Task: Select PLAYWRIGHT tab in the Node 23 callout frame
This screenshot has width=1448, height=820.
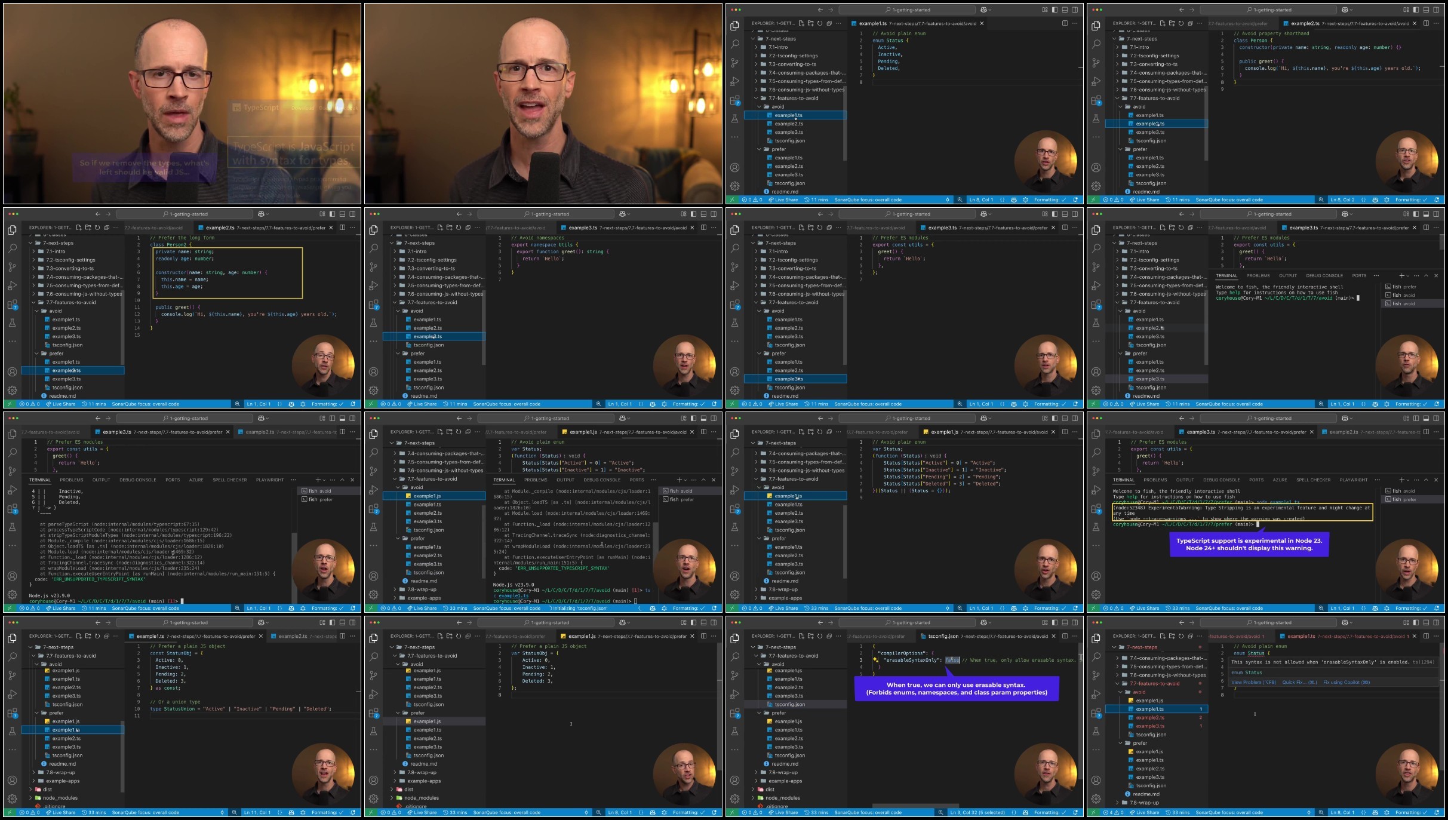Action: [x=1353, y=480]
